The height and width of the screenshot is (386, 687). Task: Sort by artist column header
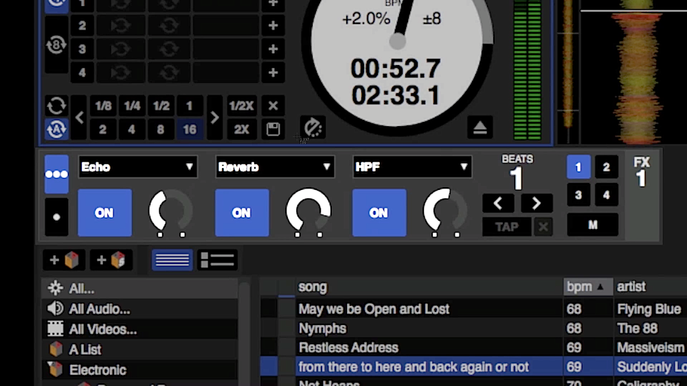pos(651,287)
